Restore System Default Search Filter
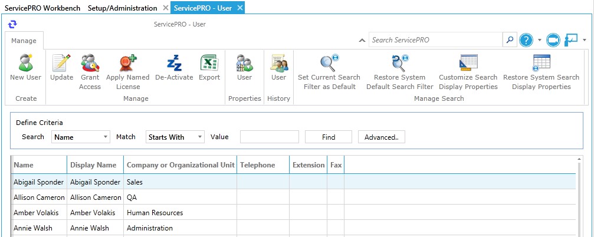594x237 pixels. [400, 63]
